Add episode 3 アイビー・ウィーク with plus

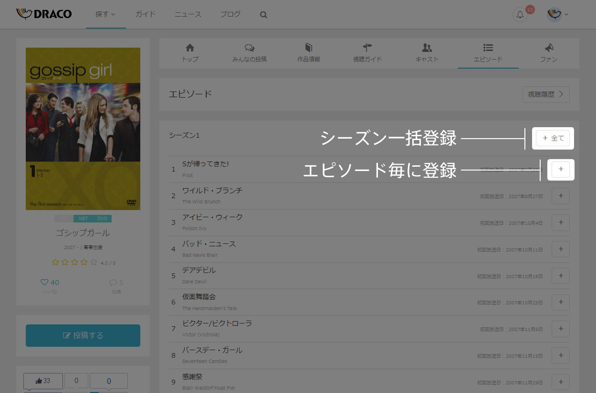[x=561, y=222]
